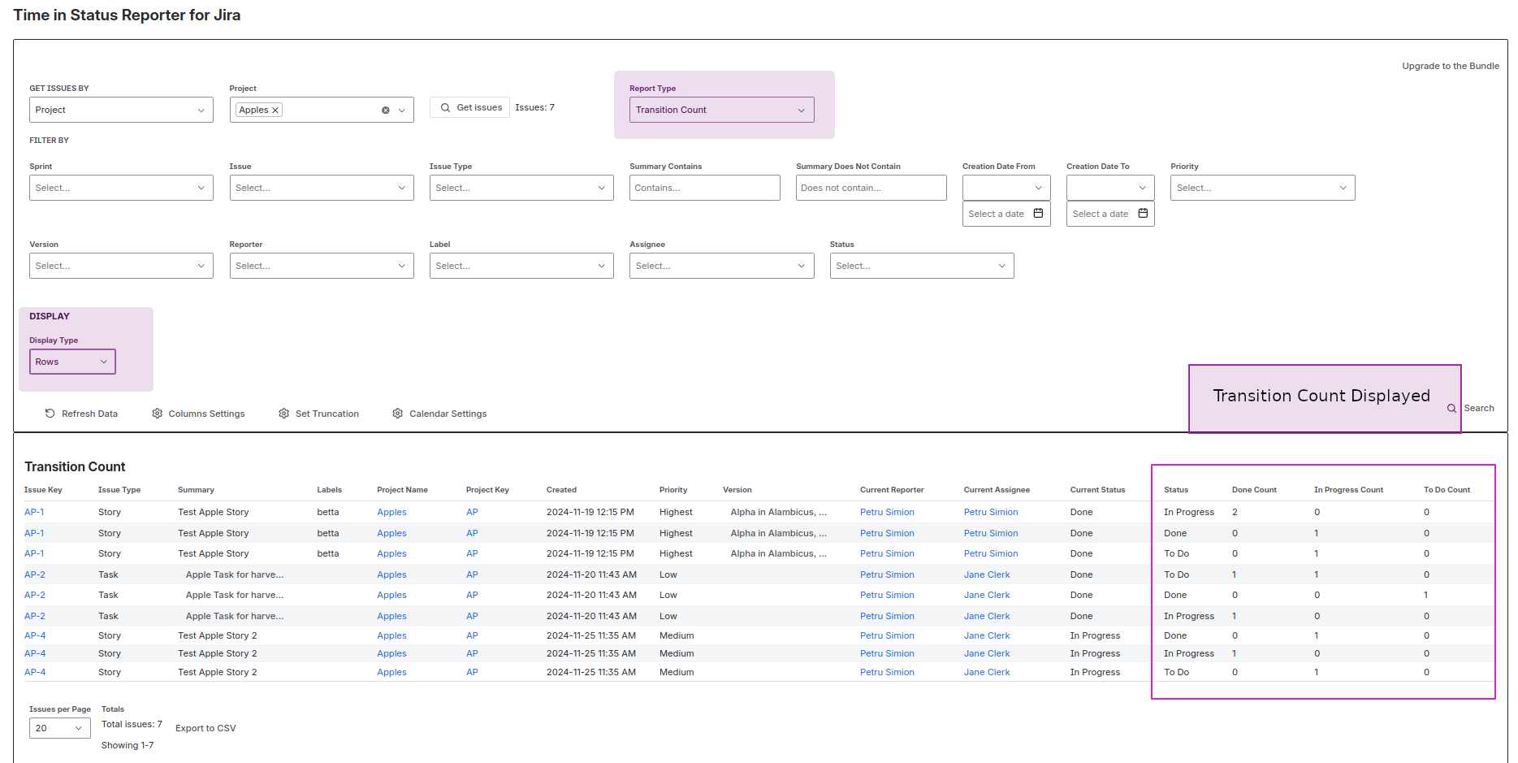Open the Status filter dropdown
The width and height of the screenshot is (1518, 763).
(922, 266)
